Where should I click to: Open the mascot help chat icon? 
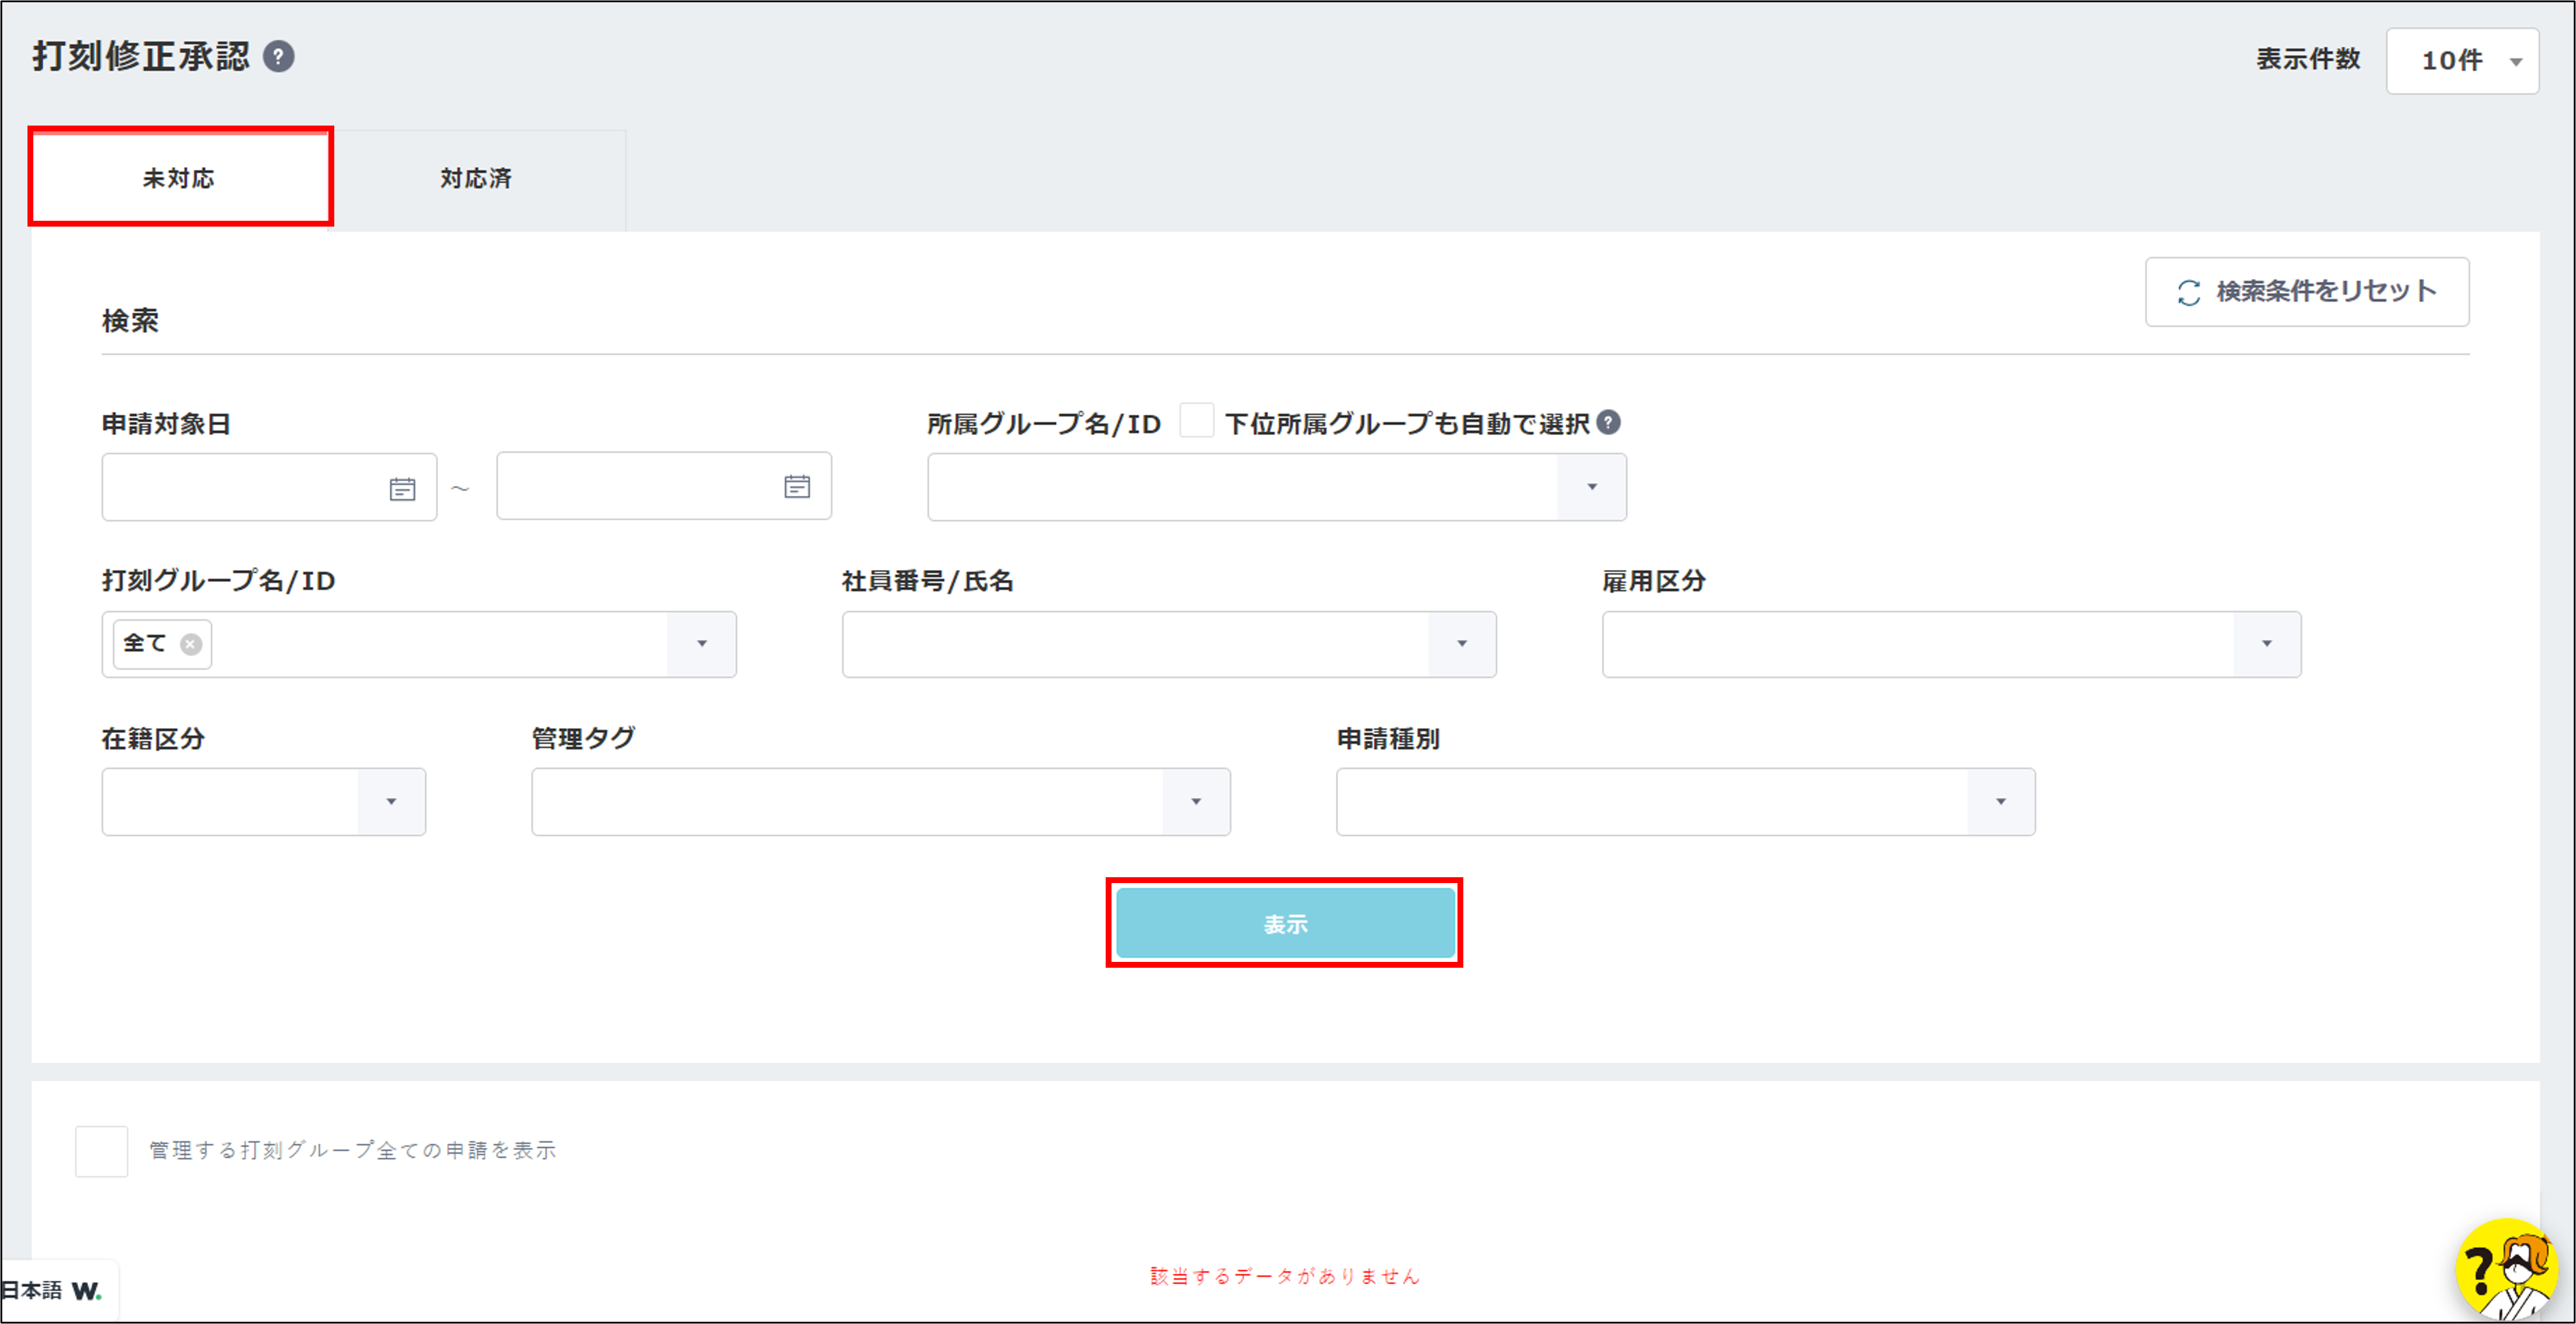coord(2508,1269)
